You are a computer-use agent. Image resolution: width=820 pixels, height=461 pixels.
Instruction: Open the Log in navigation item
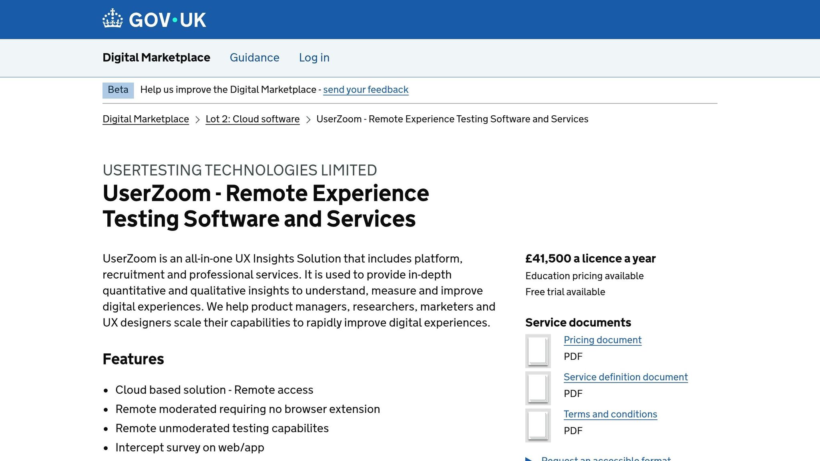click(314, 58)
